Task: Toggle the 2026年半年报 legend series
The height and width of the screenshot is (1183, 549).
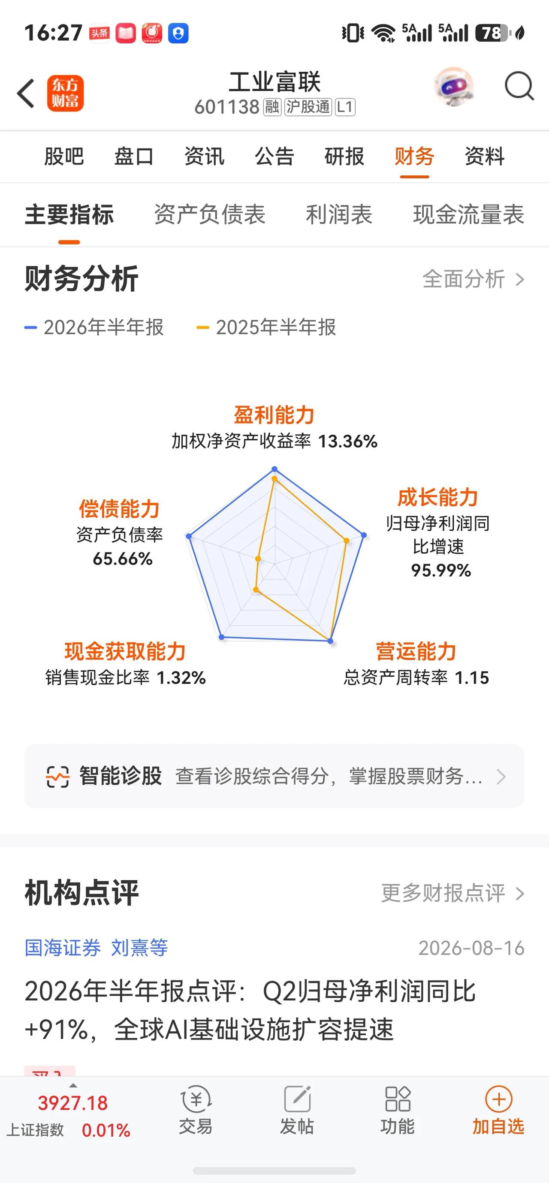Action: (94, 327)
